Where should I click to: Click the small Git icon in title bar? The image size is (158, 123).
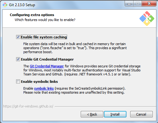pos(5,5)
